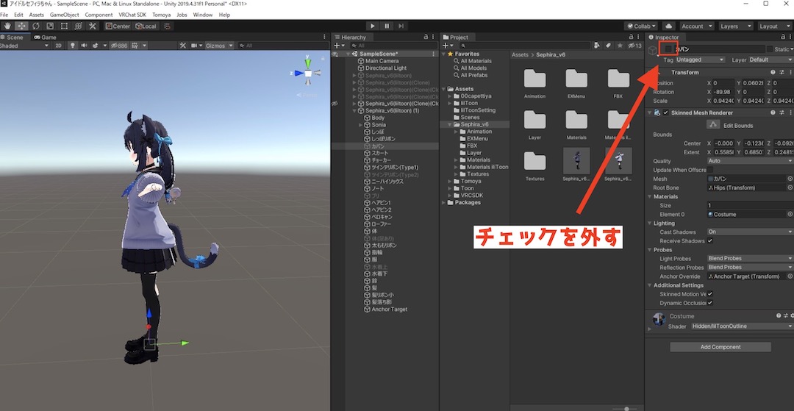Toggle scene audio speaker icon
Screen dimensions: 794x411
point(84,46)
